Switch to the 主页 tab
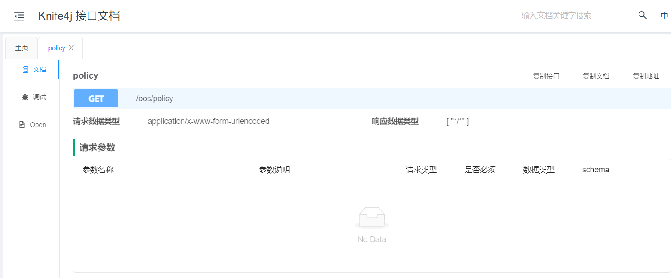The width and height of the screenshot is (671, 278). pyautogui.click(x=21, y=47)
